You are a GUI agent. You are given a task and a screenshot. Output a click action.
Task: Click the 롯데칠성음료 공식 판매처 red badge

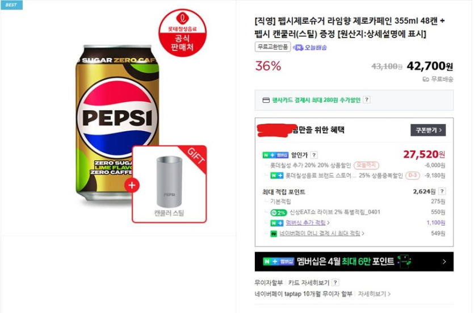182,32
